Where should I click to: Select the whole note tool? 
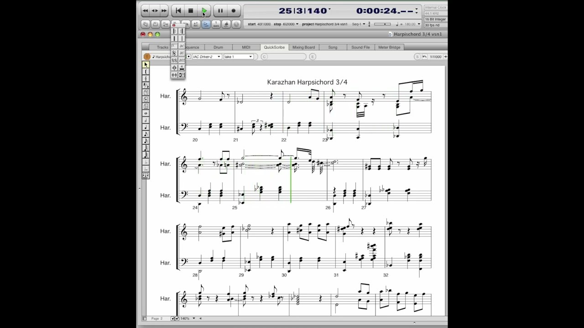[x=146, y=113]
